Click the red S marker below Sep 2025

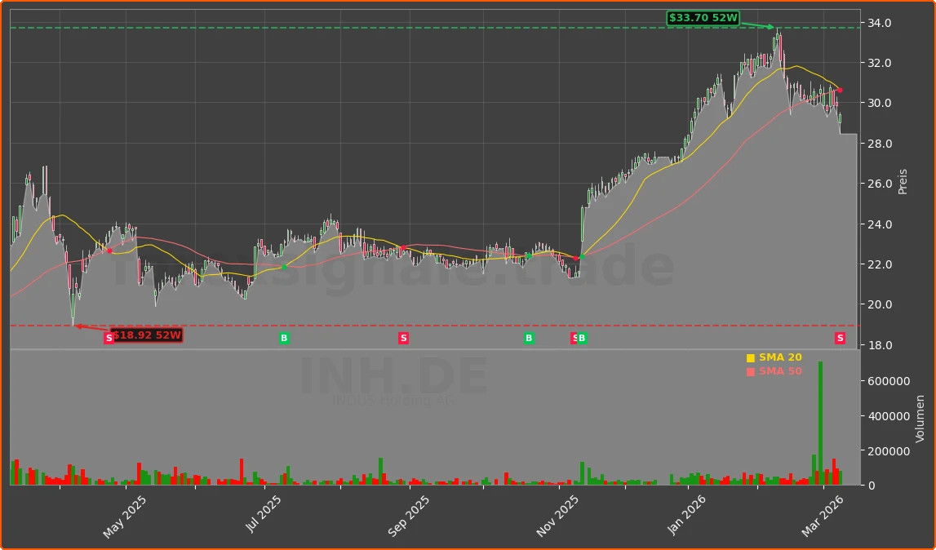[402, 338]
